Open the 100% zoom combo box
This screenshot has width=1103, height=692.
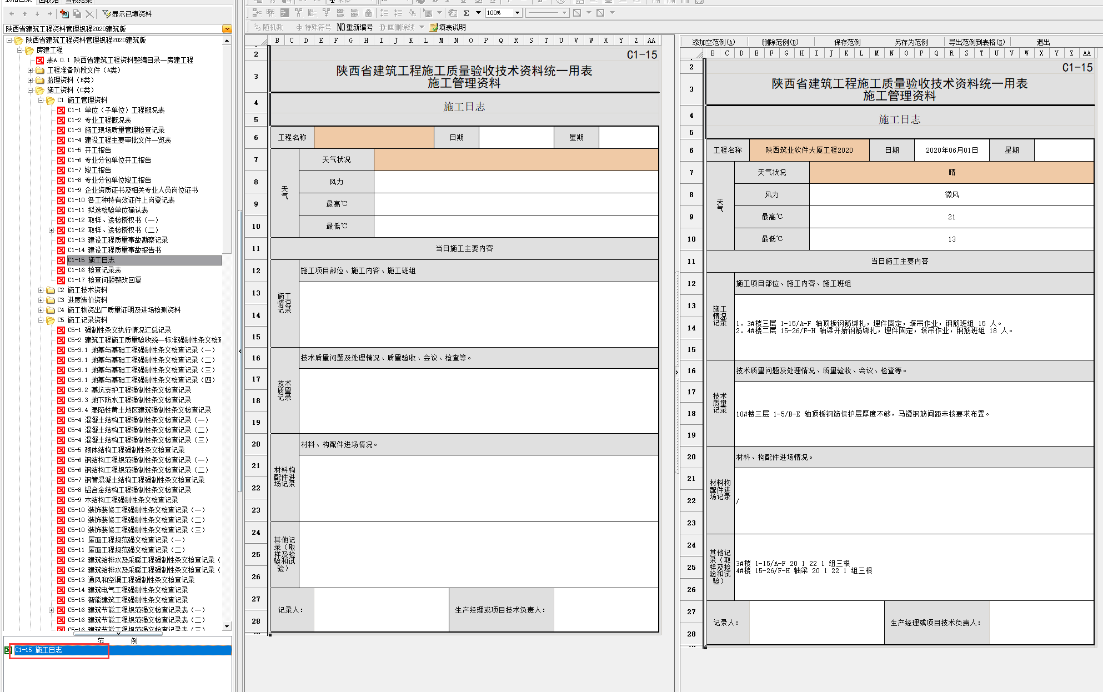pos(503,13)
